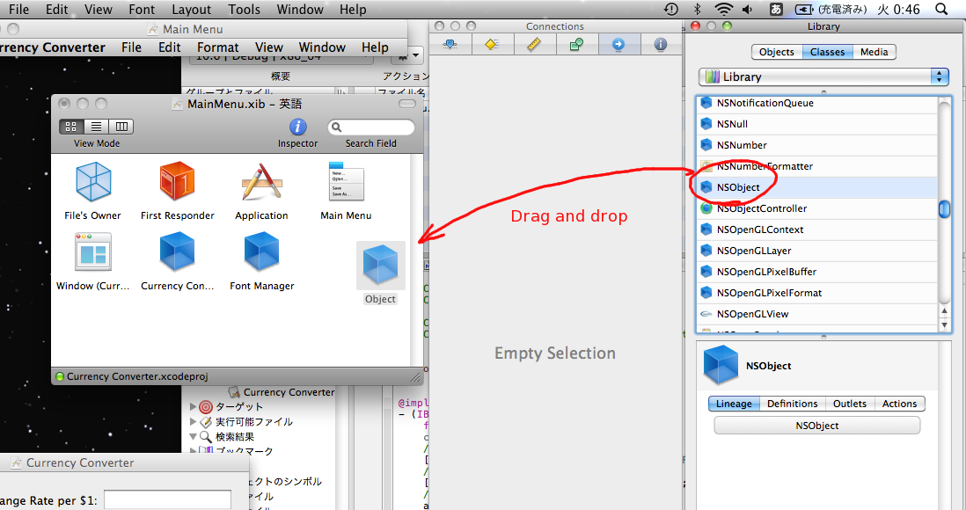The width and height of the screenshot is (966, 510).
Task: Expand the ターゲット group in Xcode
Action: [x=193, y=406]
